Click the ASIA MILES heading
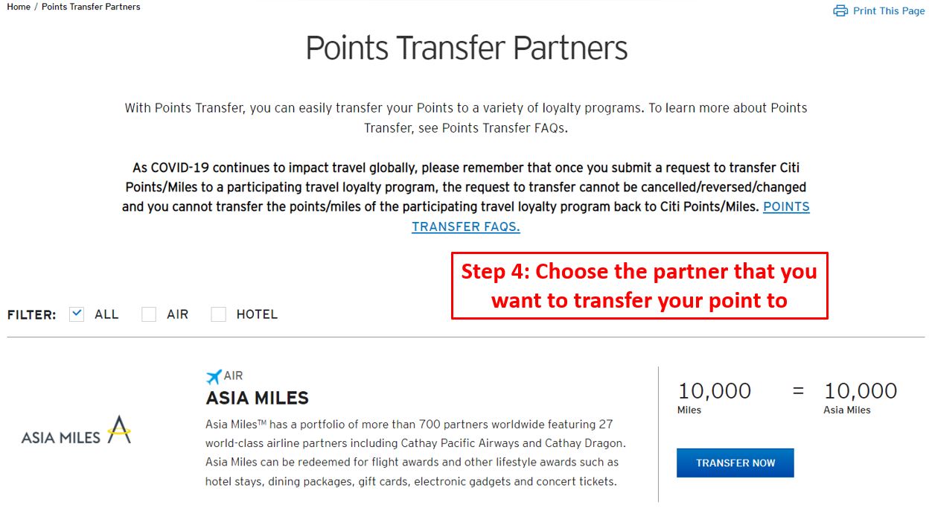The height and width of the screenshot is (517, 932). (x=257, y=398)
